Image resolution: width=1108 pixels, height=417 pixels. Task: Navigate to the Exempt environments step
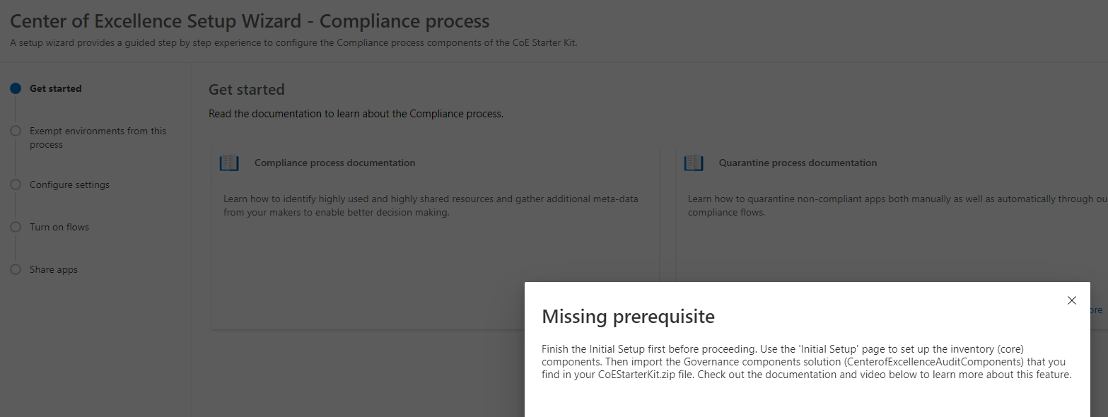tap(97, 137)
